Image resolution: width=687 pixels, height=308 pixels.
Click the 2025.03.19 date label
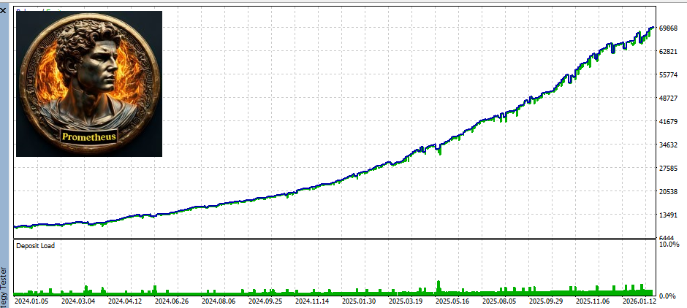(406, 301)
